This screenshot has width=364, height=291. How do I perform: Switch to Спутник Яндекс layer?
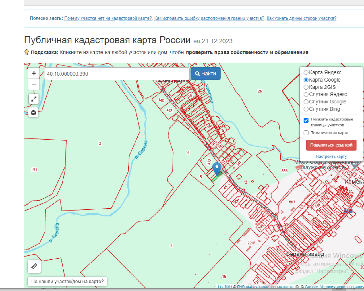(x=306, y=95)
